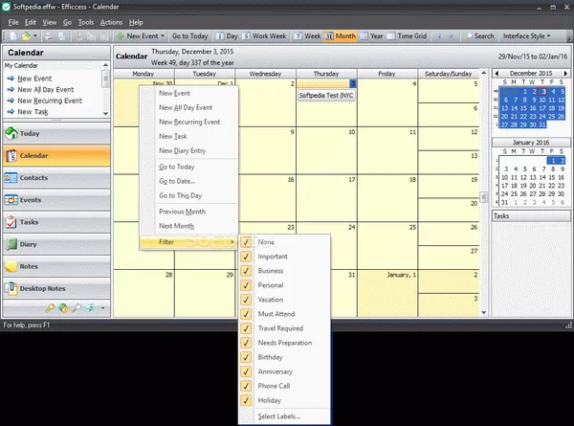
Task: Toggle the Vacation filter checkbox
Action: [x=246, y=300]
